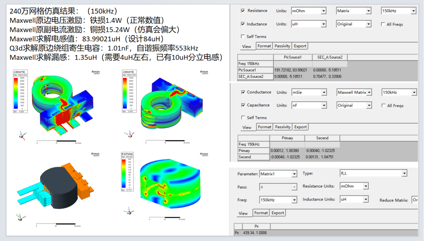Open the Type dropdown showing R,L
This screenshot has width=424, height=241.
pyautogui.click(x=373, y=173)
